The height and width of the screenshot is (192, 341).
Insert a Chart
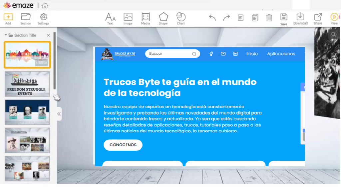181,19
